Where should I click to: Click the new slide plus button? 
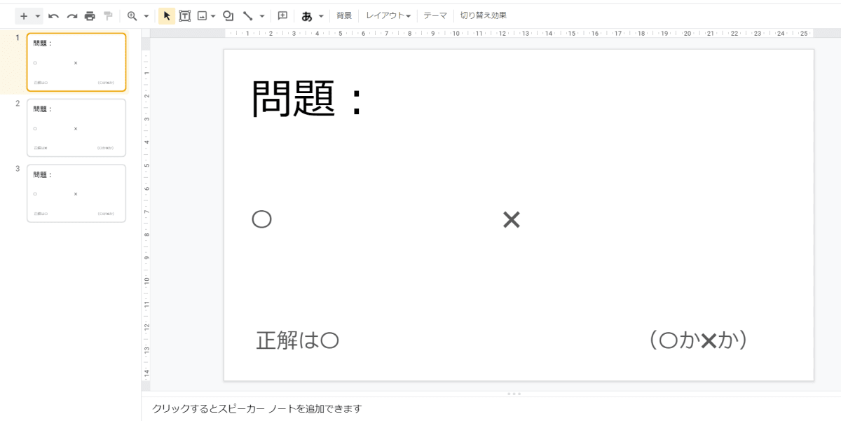pyautogui.click(x=24, y=16)
